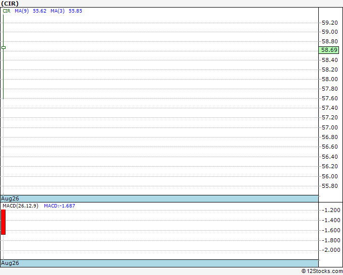This screenshot has height=275, width=343.
Task: Click the 57.00 price axis label
Action: (x=330, y=127)
